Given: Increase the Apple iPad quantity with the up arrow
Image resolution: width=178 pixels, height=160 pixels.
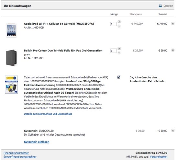Looking at the screenshot, I should coord(119,22).
